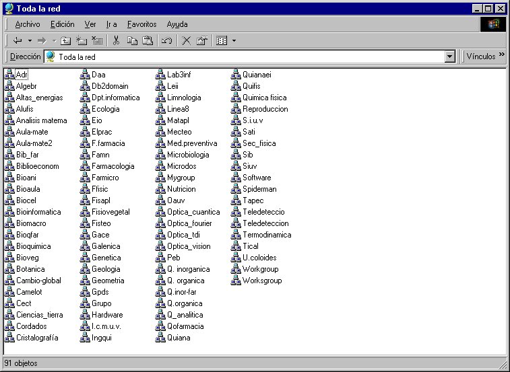Copy selection with the Copy icon
The image size is (510, 372).
click(132, 40)
